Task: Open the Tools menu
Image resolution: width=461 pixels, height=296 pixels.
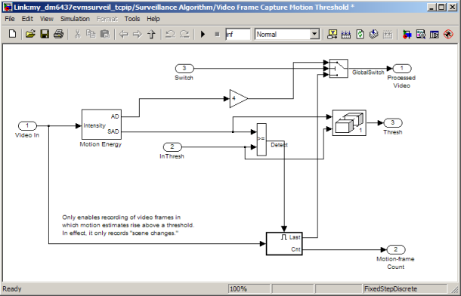Action: (132, 19)
